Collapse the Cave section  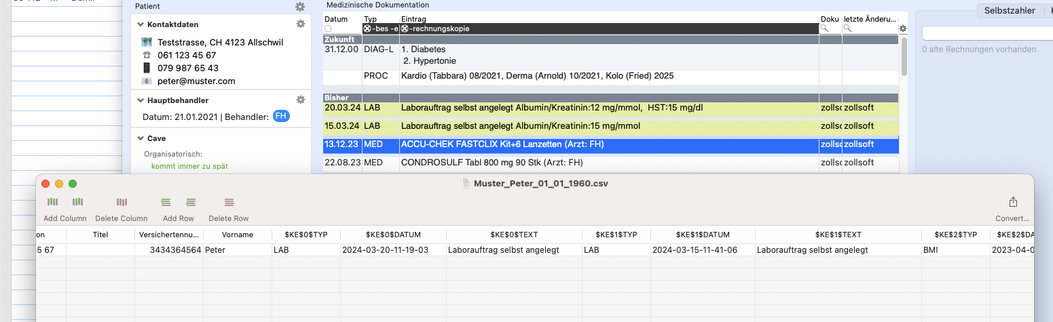coord(141,138)
